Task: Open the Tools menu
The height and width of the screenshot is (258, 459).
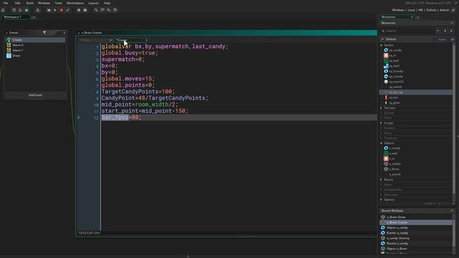Action: [58, 3]
